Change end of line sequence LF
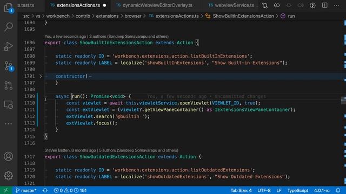The image size is (346, 194). click(x=279, y=190)
